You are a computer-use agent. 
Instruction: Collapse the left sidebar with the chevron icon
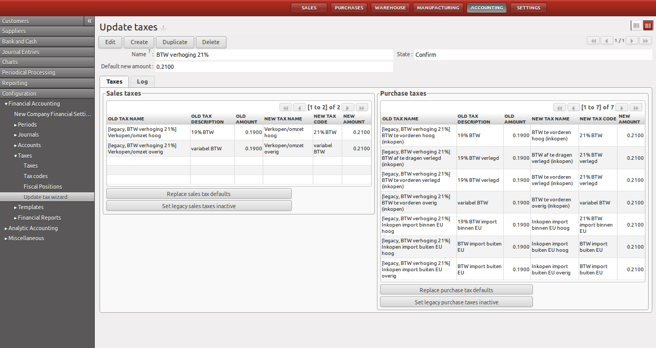click(x=89, y=21)
